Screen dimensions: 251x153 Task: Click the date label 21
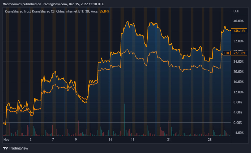[x=169, y=139]
